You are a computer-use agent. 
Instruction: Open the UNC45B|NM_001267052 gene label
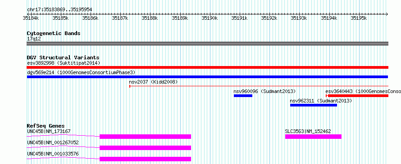pyautogui.click(x=53, y=142)
